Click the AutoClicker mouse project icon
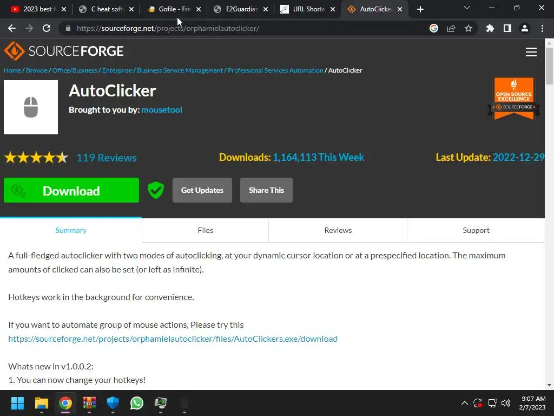Screen dimensions: 554x416 coord(31,107)
